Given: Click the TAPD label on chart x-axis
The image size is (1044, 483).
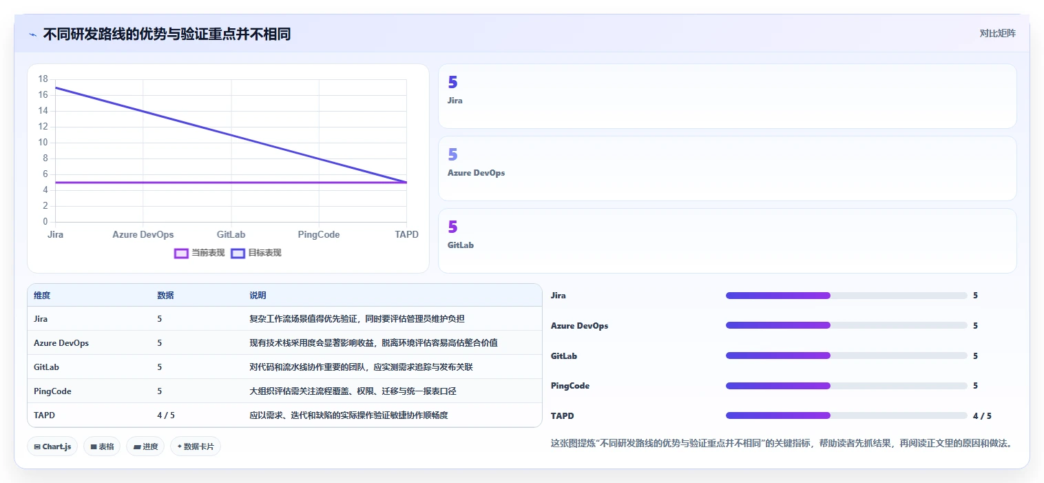Looking at the screenshot, I should (x=406, y=234).
